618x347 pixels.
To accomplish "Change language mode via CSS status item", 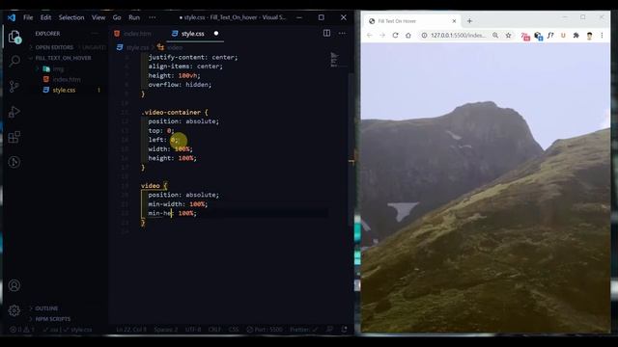I will pyautogui.click(x=234, y=330).
